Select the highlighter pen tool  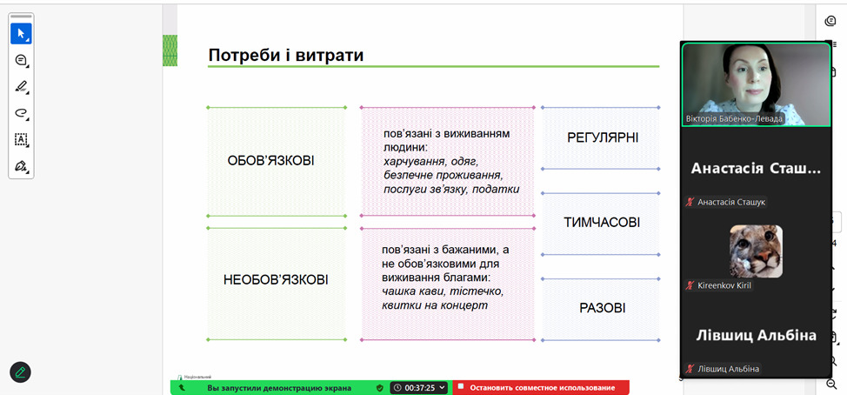point(21,86)
